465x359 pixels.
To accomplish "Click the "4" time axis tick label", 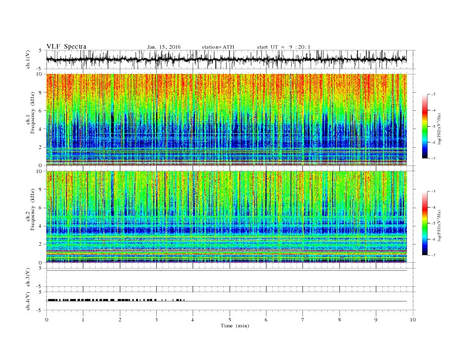I will [193, 320].
